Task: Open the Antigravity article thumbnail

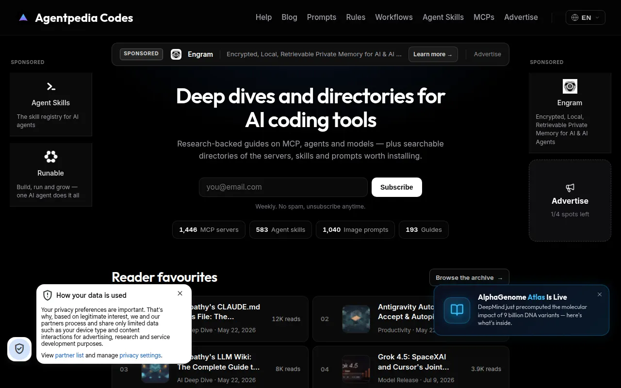Action: coord(356,319)
